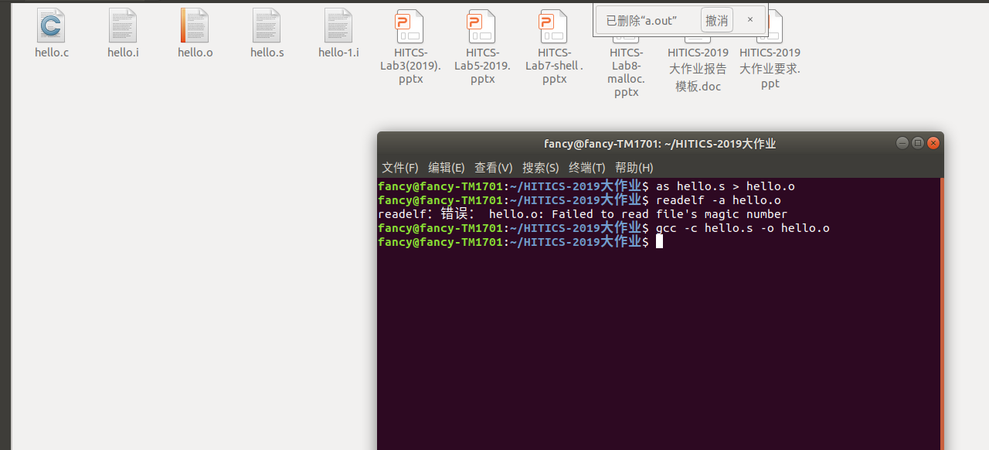Click the 已删除"a.out" notification text
Screen dimensions: 989x450
point(641,21)
